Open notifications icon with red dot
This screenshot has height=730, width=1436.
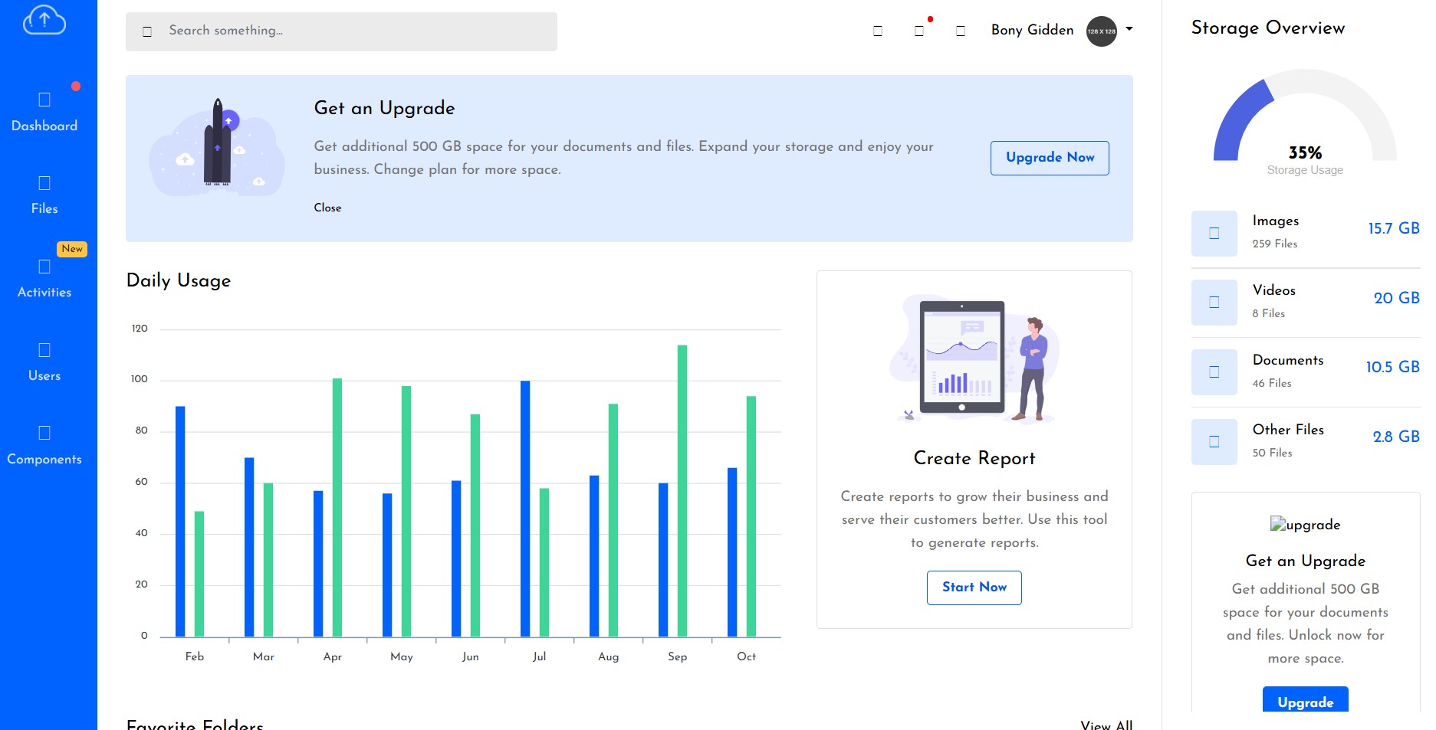click(x=919, y=31)
